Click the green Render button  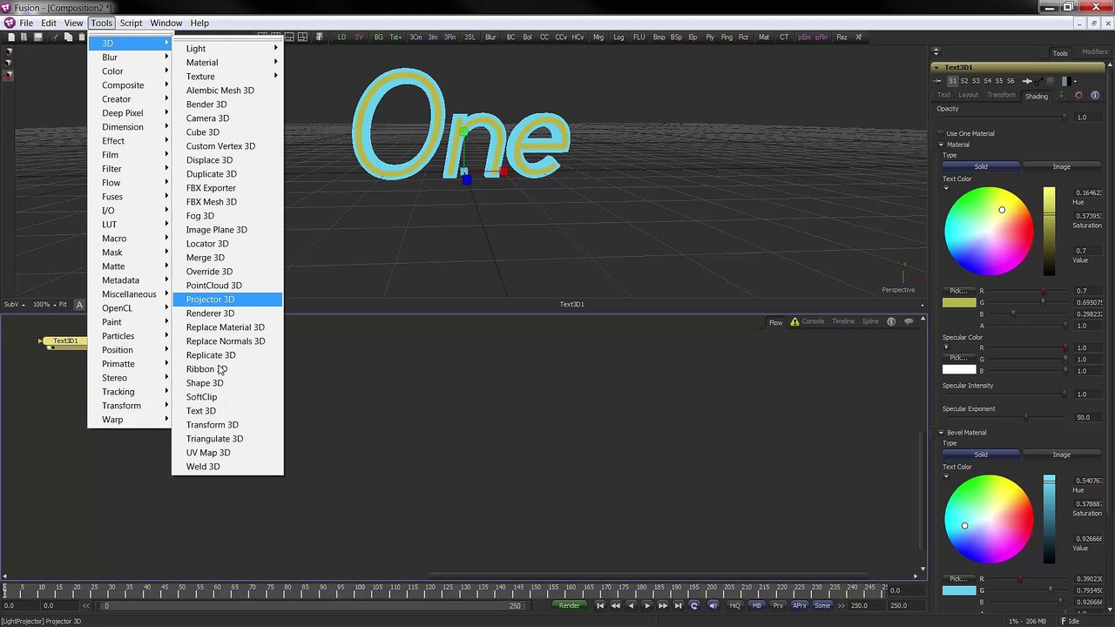coord(569,605)
